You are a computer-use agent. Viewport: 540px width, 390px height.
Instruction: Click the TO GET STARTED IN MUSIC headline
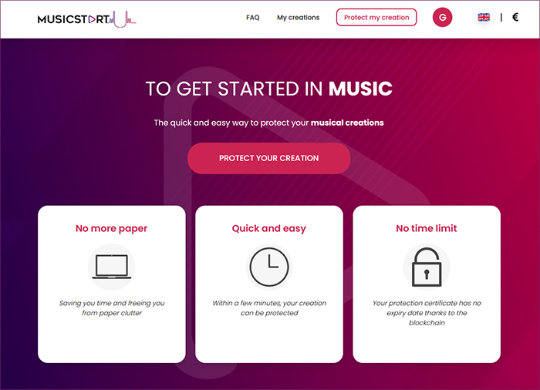269,89
